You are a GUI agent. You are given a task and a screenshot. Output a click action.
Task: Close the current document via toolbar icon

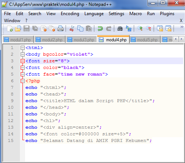(x=43, y=28)
